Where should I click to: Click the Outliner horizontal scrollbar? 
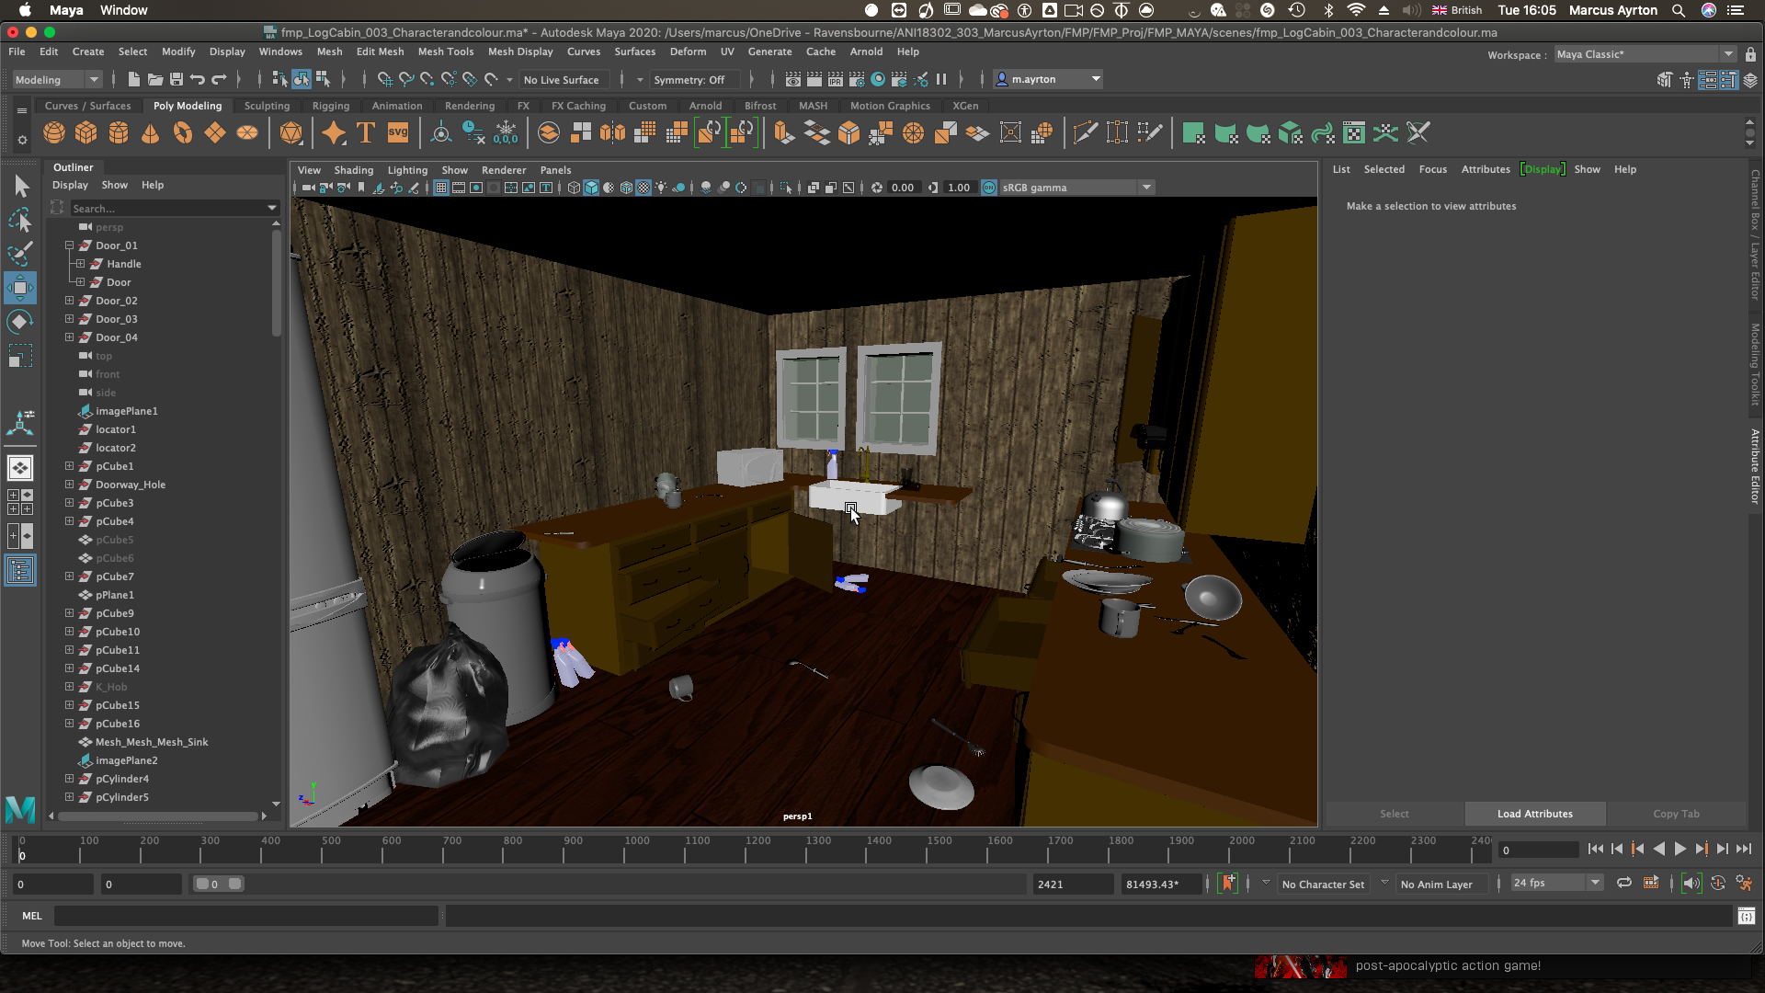pyautogui.click(x=157, y=816)
